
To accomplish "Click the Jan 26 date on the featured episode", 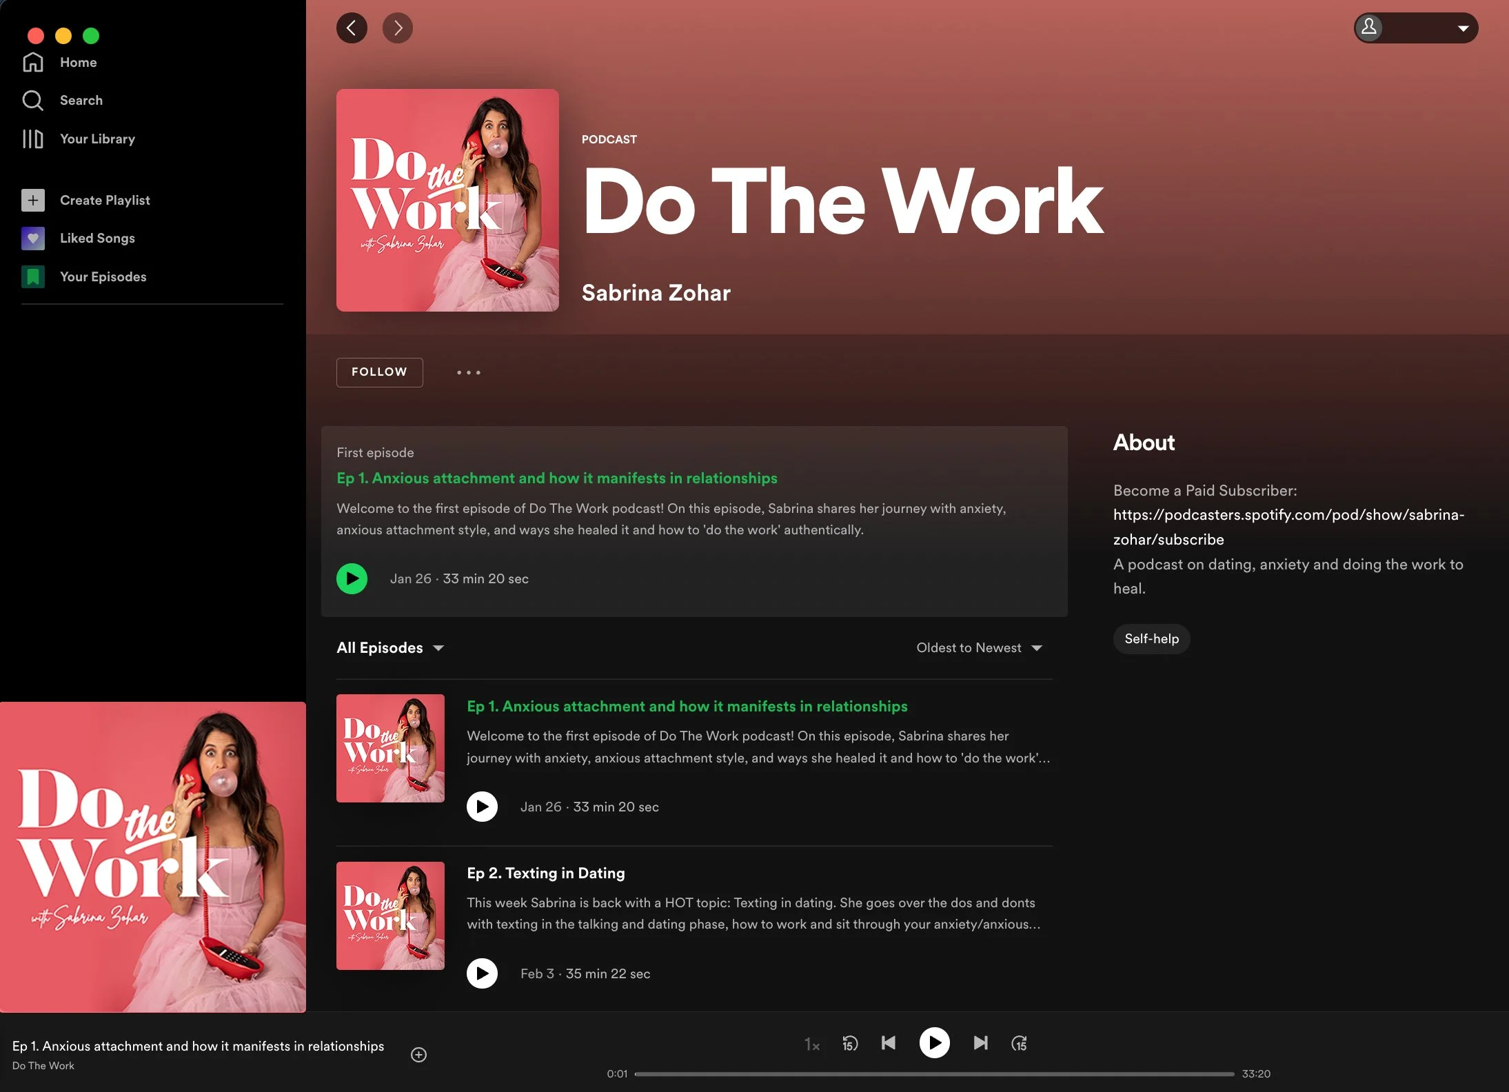I will (x=411, y=578).
